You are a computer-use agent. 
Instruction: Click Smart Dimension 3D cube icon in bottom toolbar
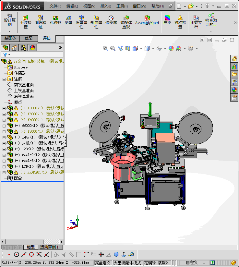(x=116, y=254)
